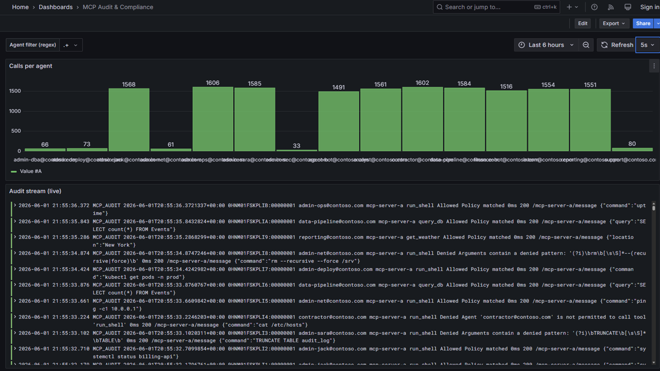This screenshot has height=371, width=660.
Task: Open the 5s refresh interval dropdown
Action: pyautogui.click(x=647, y=45)
